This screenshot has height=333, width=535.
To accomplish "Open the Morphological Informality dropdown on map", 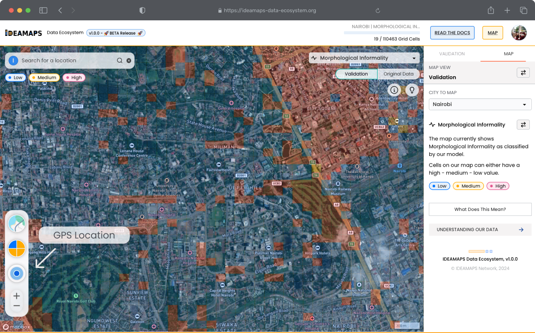I will click(364, 58).
